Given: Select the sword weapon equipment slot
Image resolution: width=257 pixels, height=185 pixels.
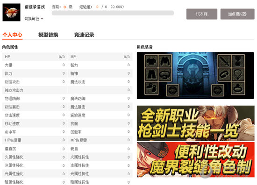Looking at the screenshot, I should pos(224,61).
